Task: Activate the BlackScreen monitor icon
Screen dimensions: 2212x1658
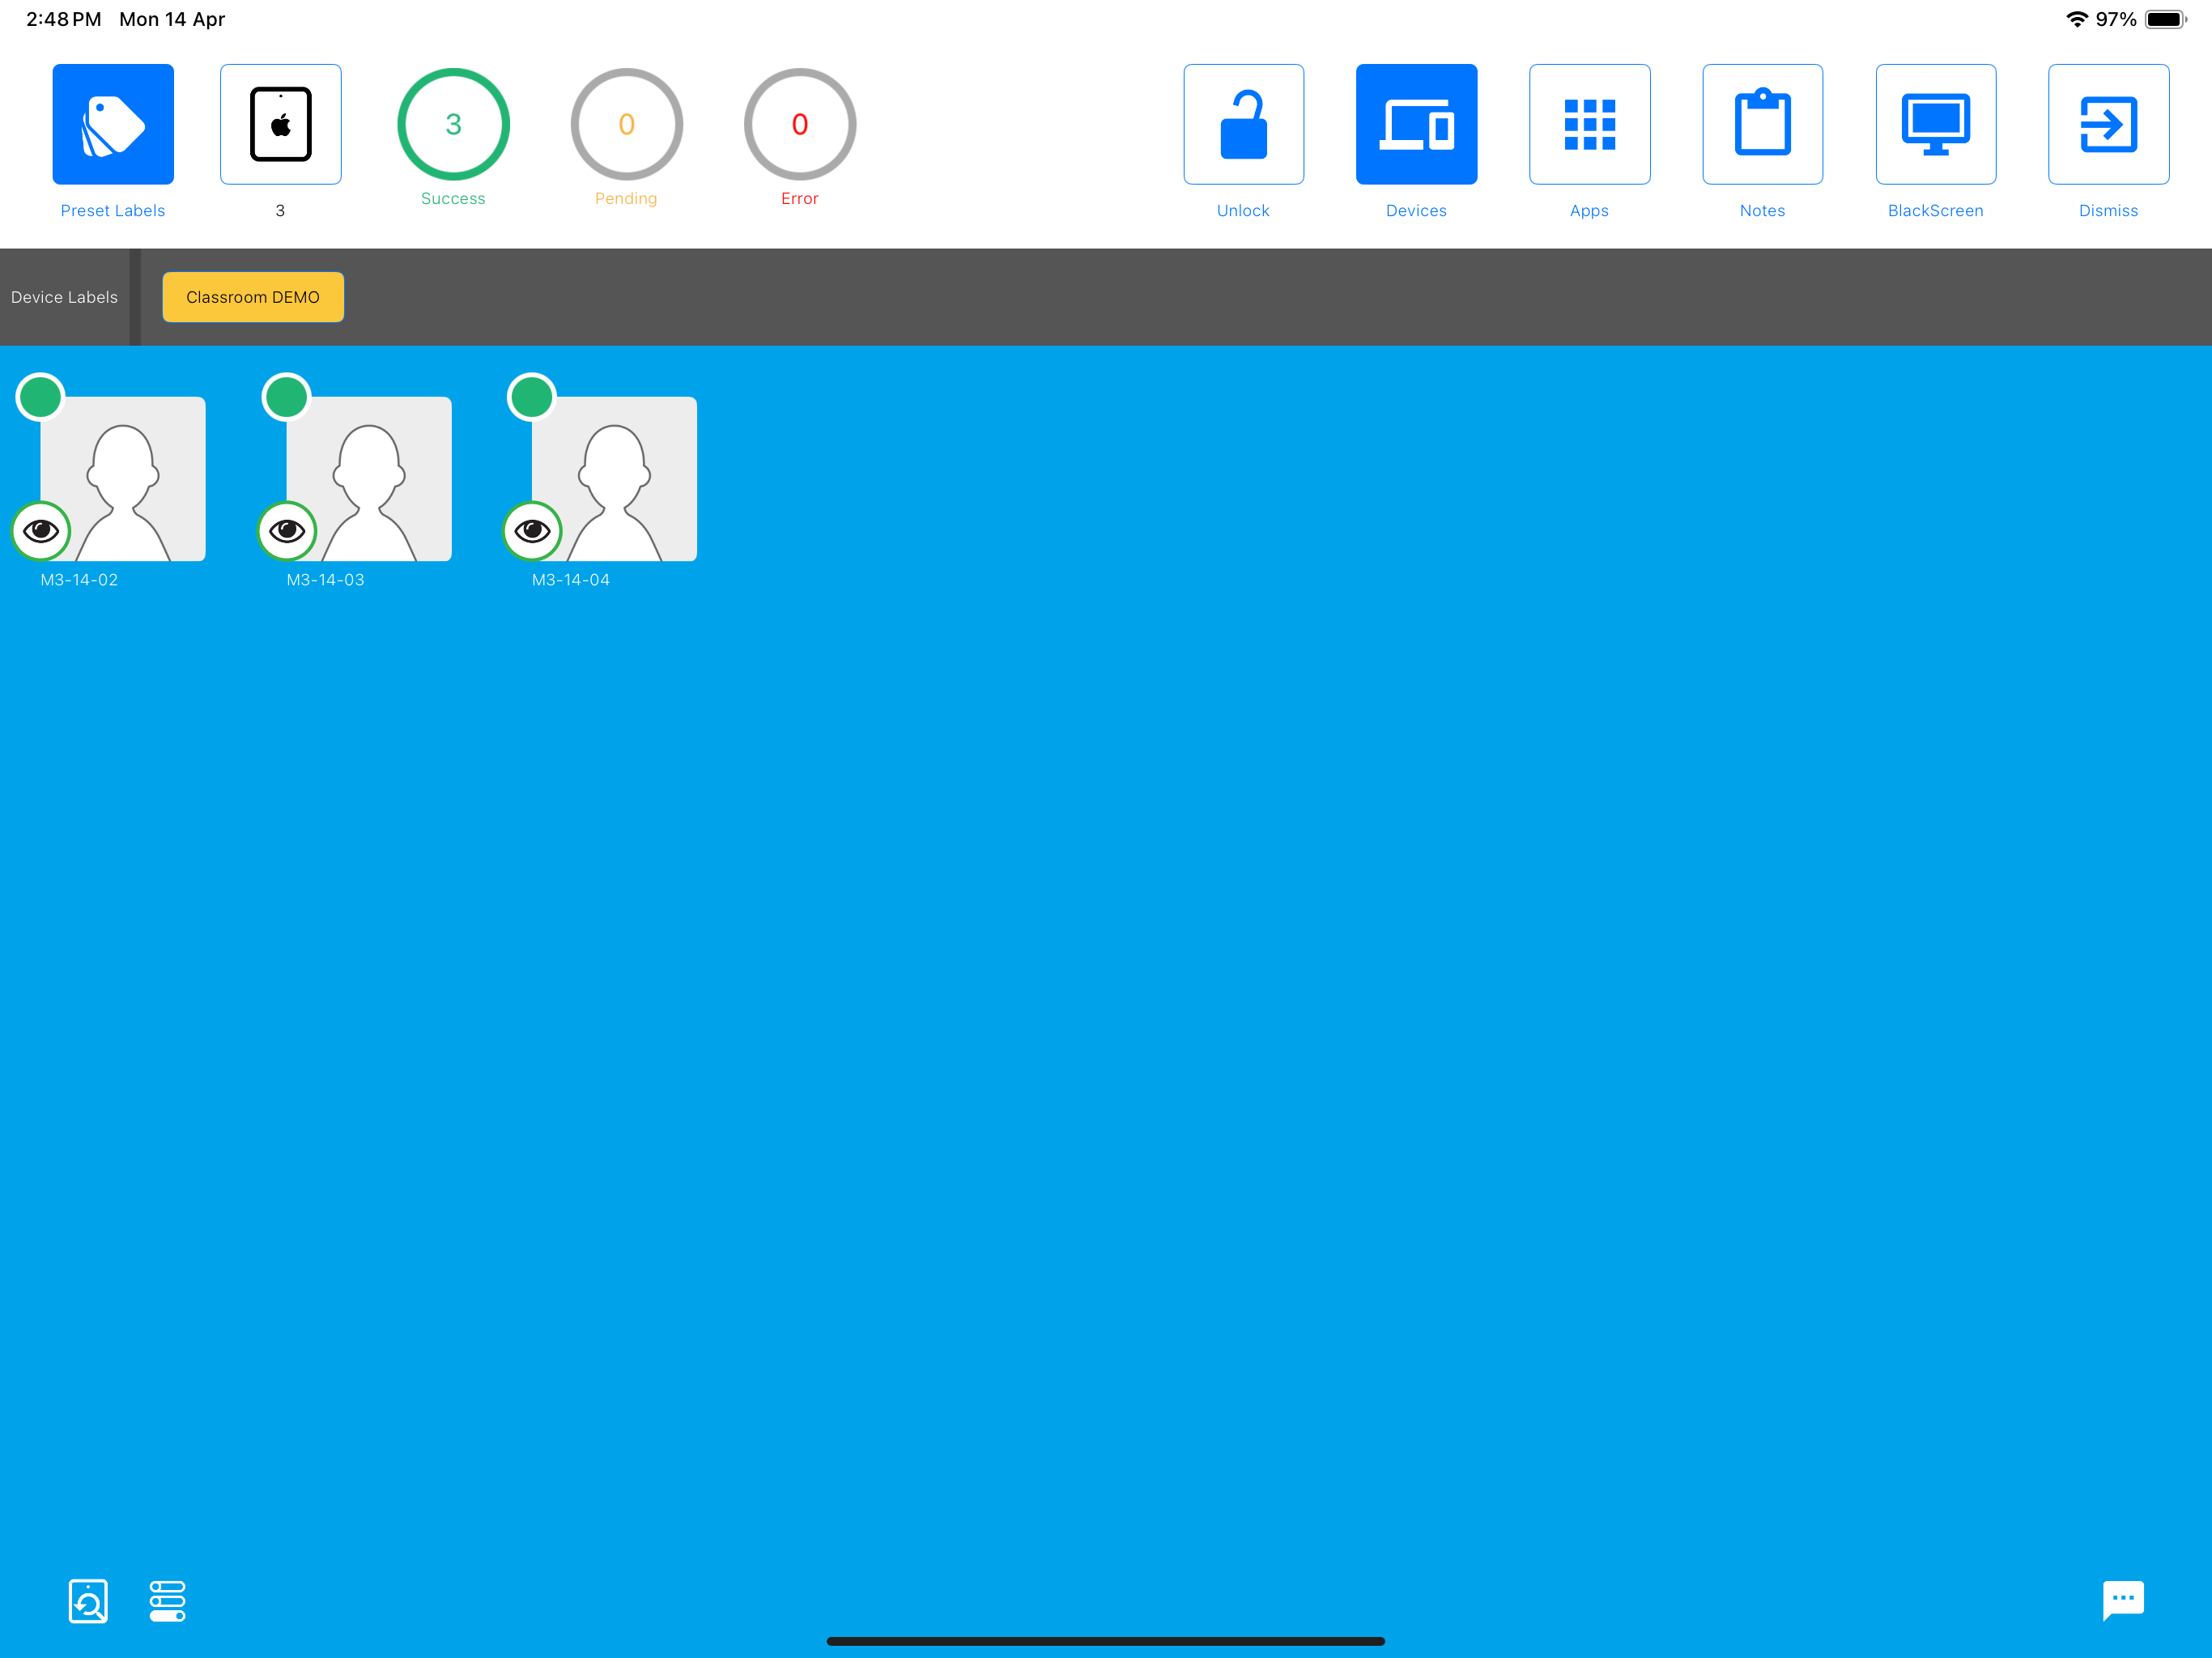Action: (1935, 124)
